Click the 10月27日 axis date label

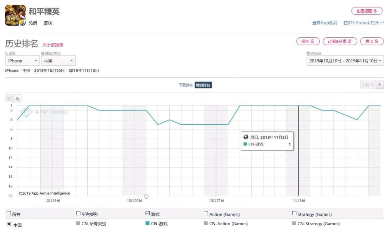(x=216, y=201)
